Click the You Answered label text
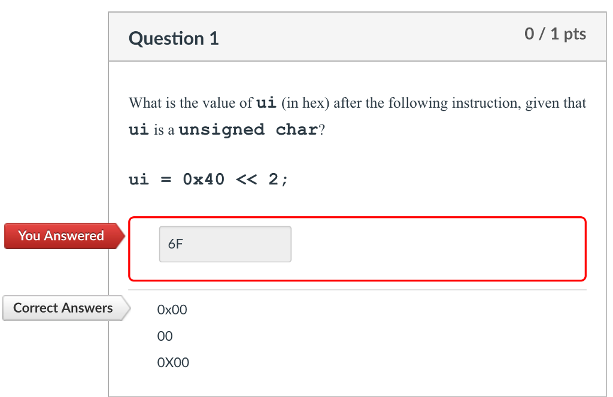The image size is (613, 397). [x=60, y=235]
